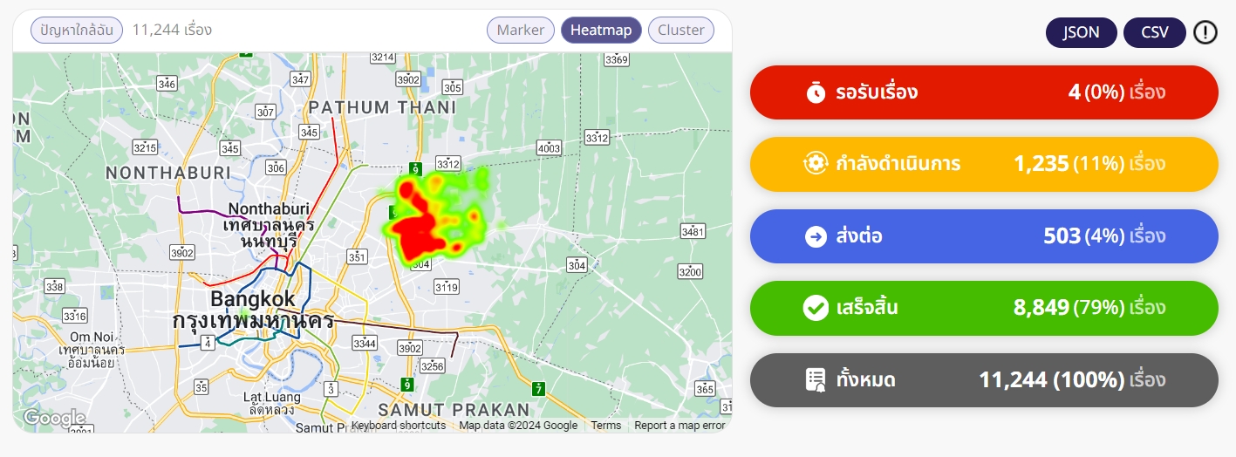Viewport: 1236px width, 457px height.
Task: Select the 503 forwarded cases card
Action: point(984,236)
